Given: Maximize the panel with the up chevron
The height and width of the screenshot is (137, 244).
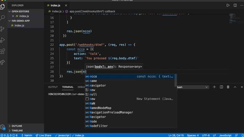Looking at the screenshot, I should pyautogui.click(x=235, y=87).
